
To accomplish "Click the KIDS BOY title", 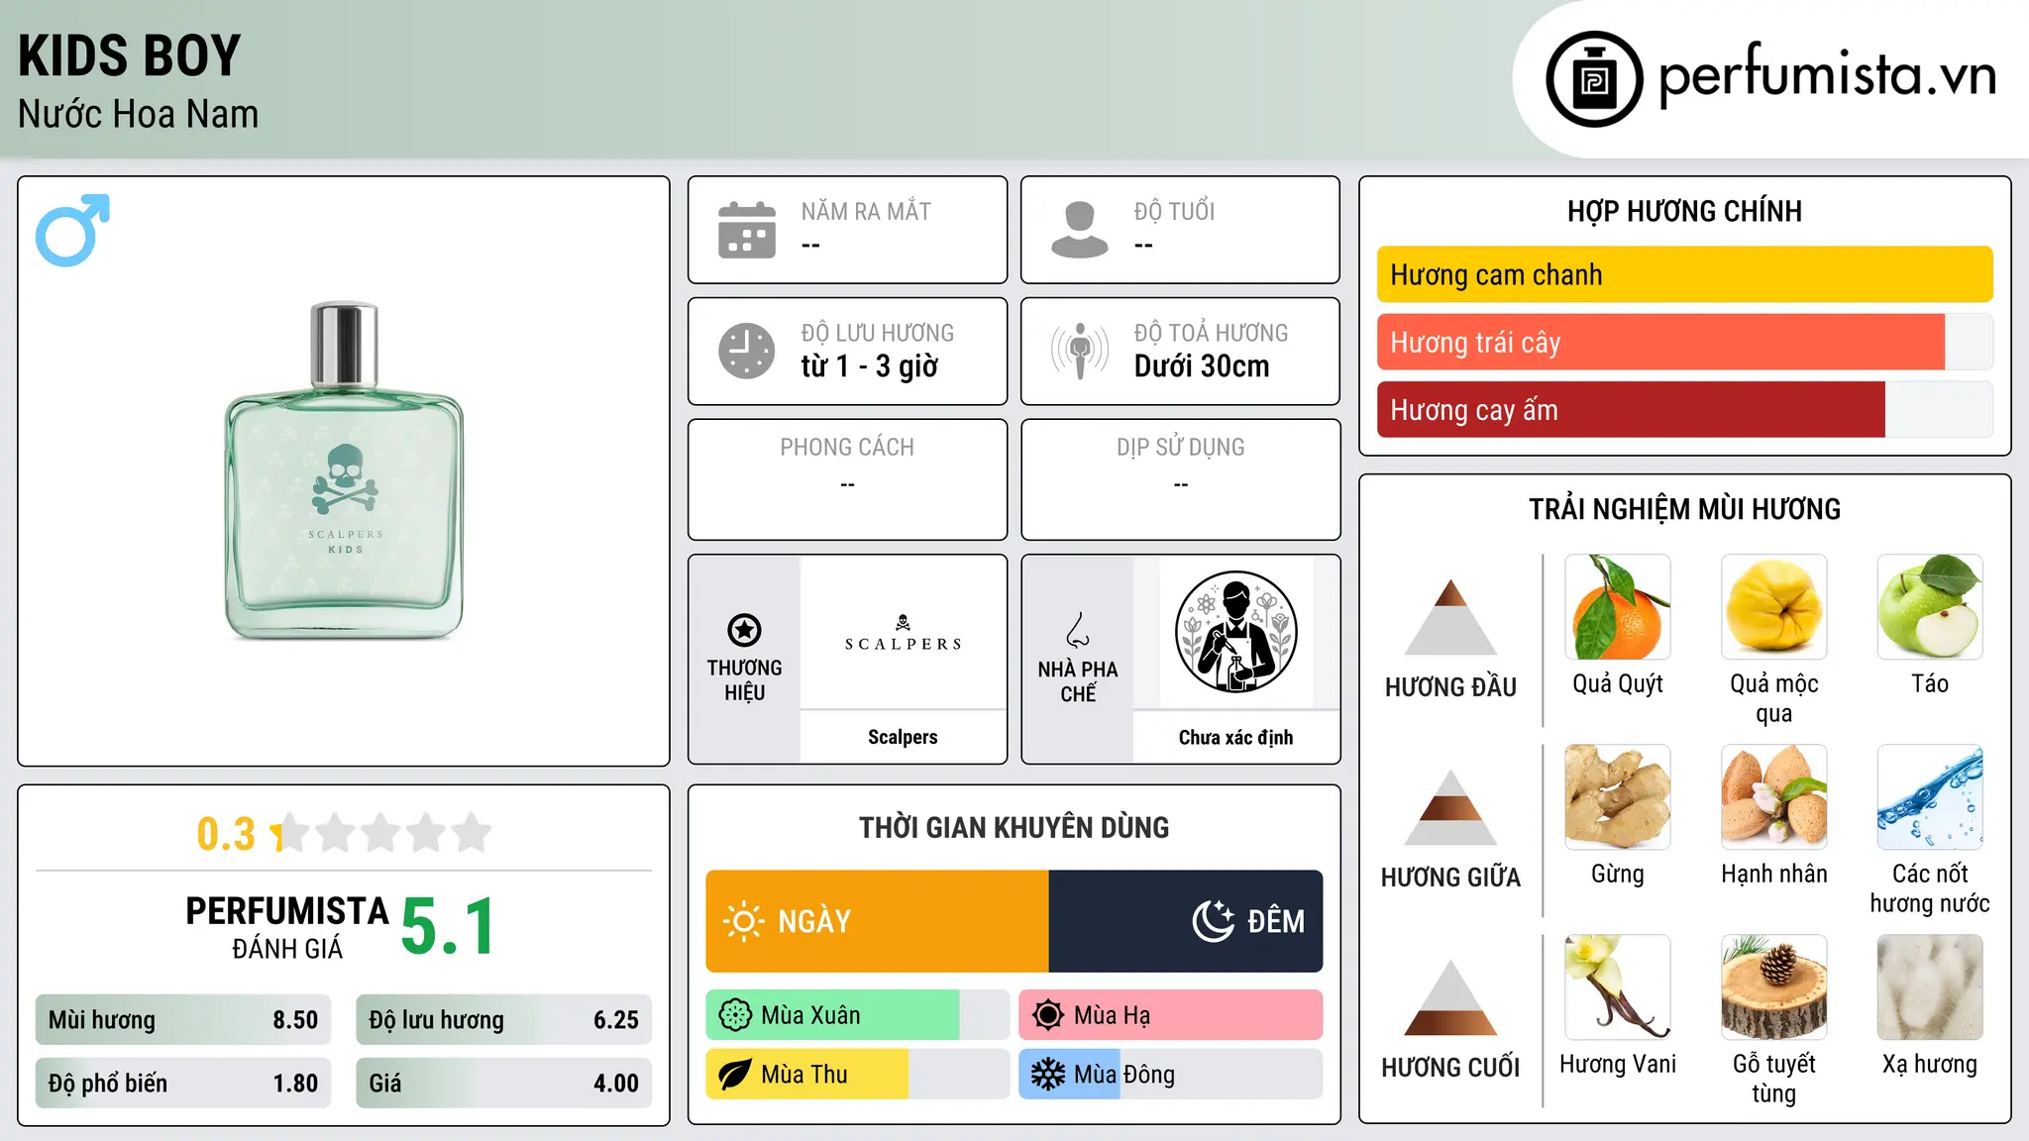I will click(x=130, y=55).
